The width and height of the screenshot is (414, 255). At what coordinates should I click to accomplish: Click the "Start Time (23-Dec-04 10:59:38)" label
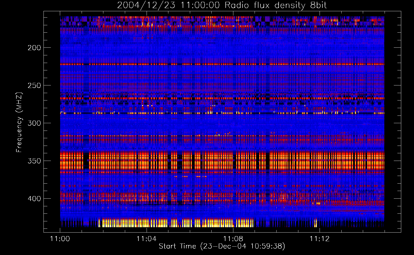(222, 246)
